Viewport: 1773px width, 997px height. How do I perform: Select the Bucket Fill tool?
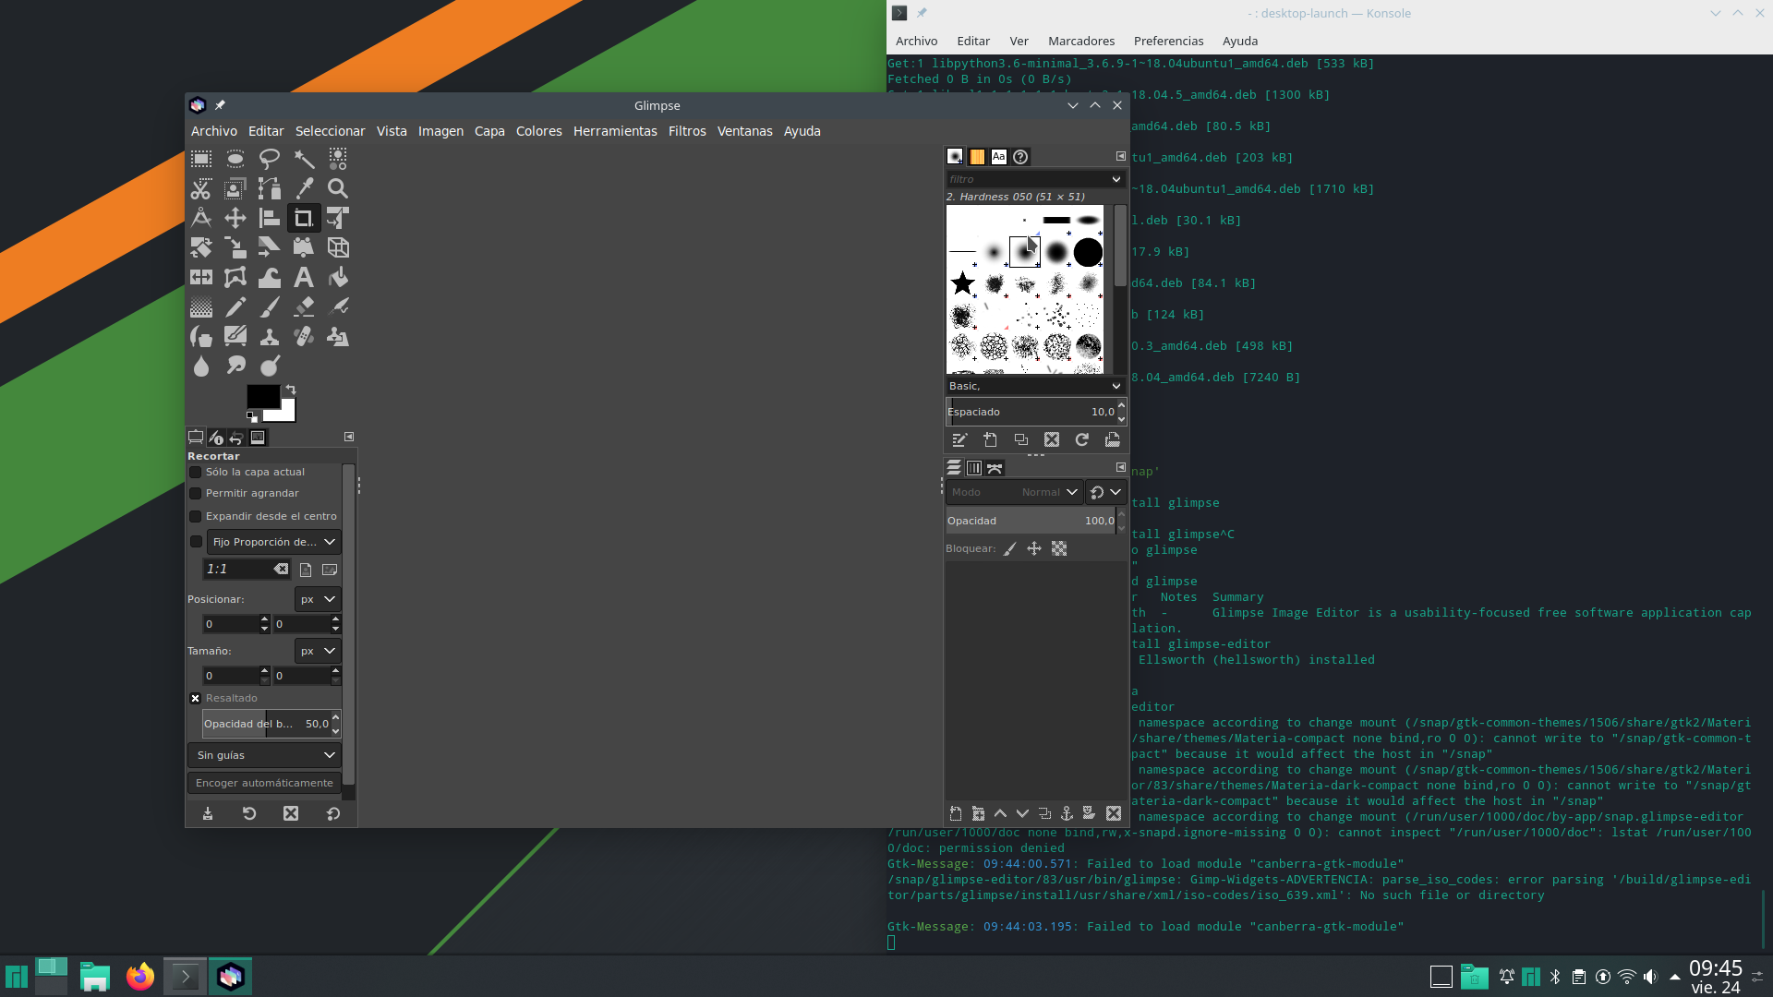[x=337, y=277]
